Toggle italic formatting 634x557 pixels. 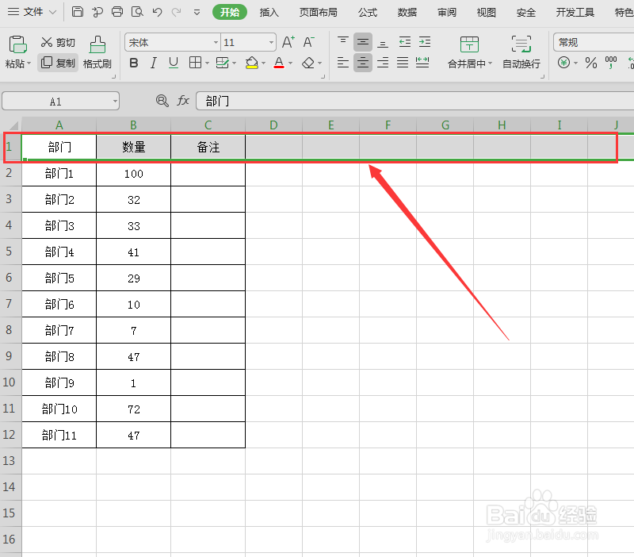pos(153,63)
